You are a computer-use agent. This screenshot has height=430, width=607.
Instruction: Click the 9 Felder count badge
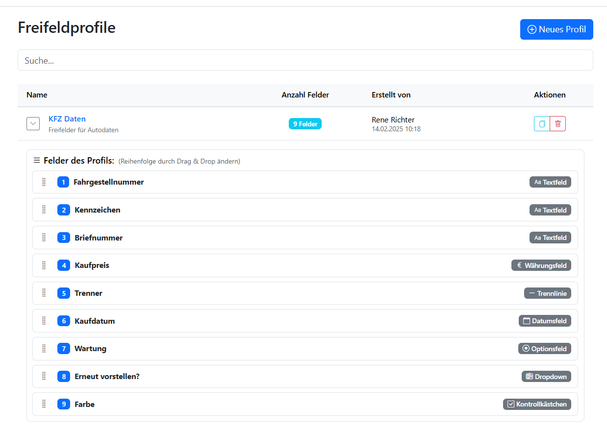(x=305, y=124)
